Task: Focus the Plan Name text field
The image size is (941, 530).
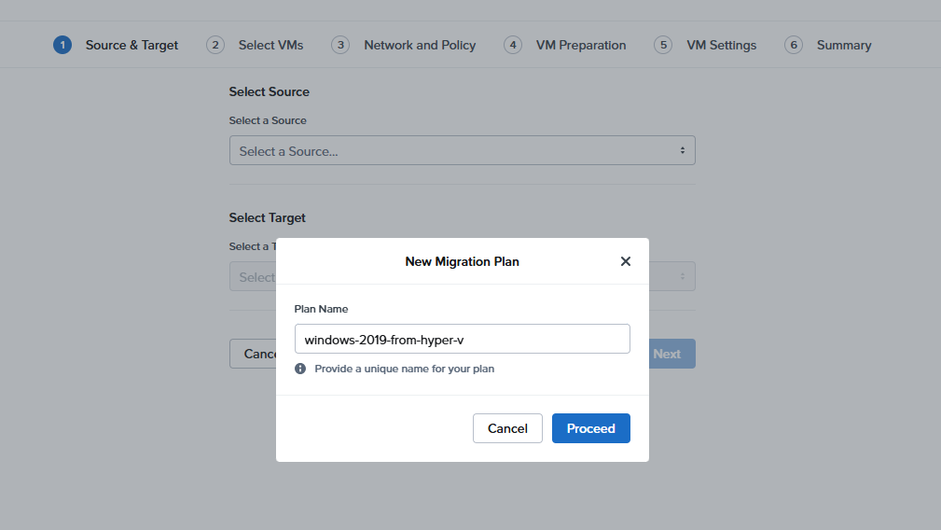Action: point(462,339)
